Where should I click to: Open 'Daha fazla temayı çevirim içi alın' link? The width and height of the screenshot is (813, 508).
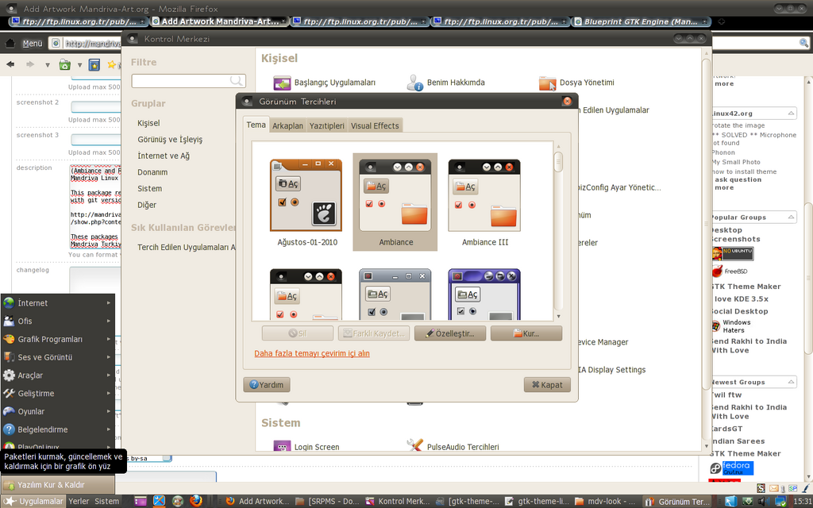click(x=312, y=353)
